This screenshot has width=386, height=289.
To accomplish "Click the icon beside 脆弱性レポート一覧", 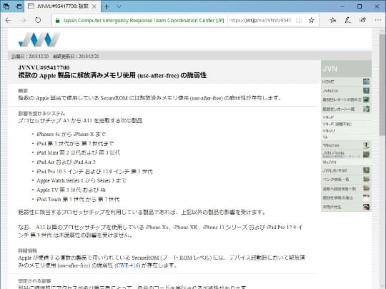I will pyautogui.click(x=366, y=109).
